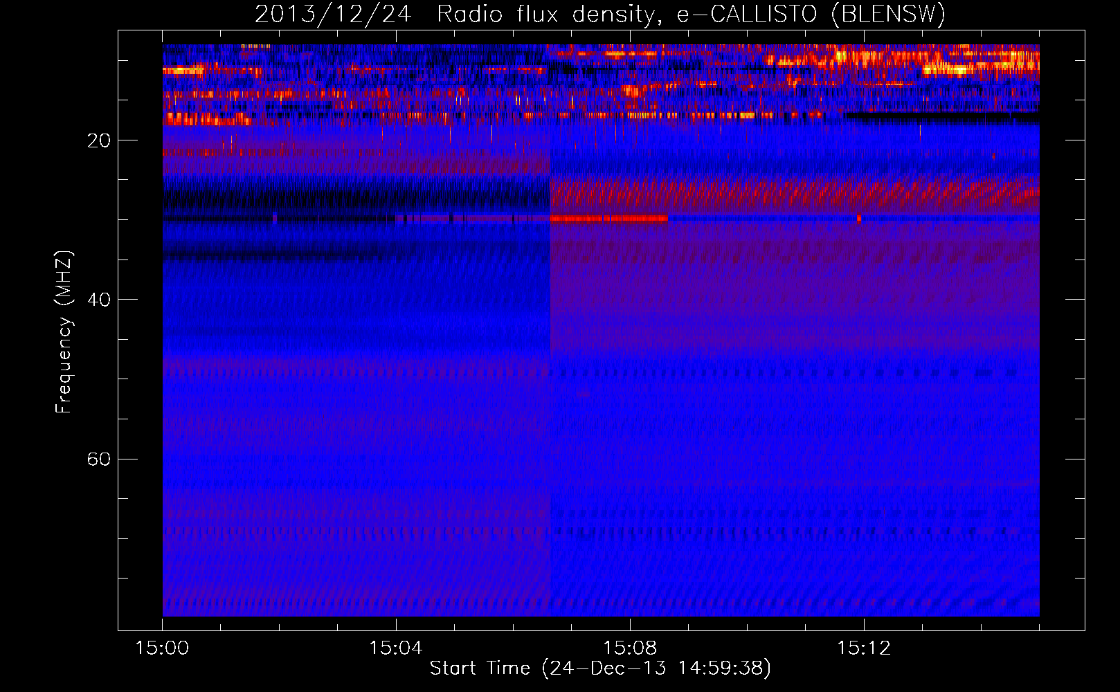This screenshot has width=1120, height=692.
Task: Click the 15:00 time tick label
Action: [162, 648]
